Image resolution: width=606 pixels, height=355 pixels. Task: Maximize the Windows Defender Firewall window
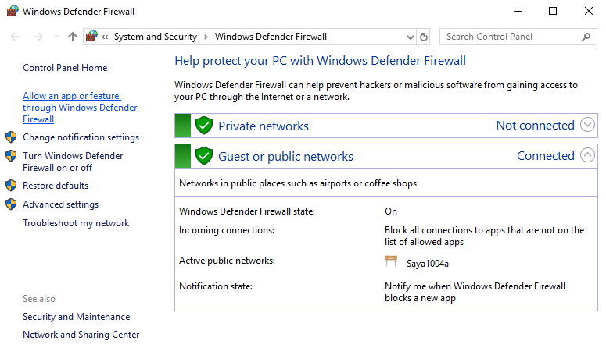tap(553, 11)
